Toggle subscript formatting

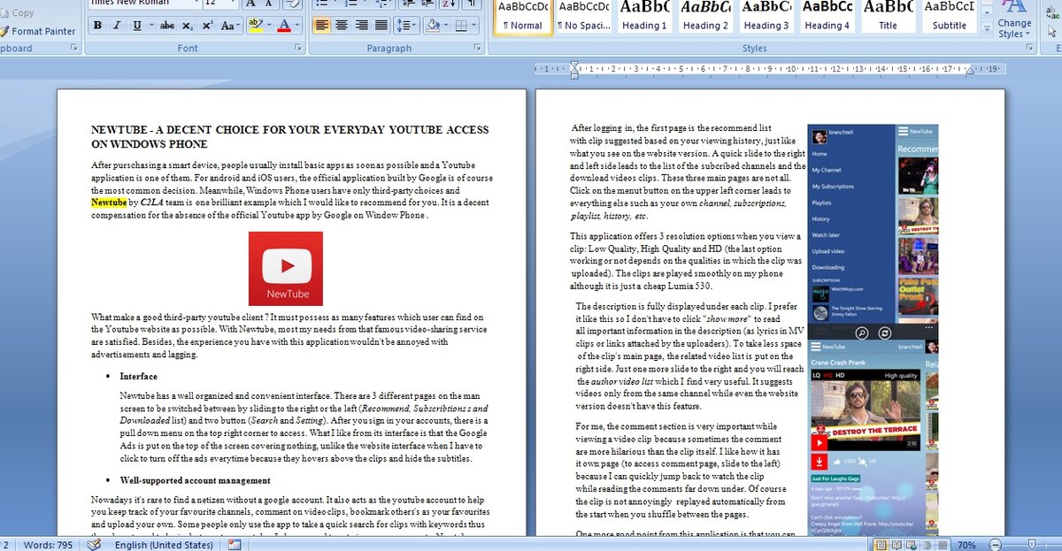[x=188, y=26]
